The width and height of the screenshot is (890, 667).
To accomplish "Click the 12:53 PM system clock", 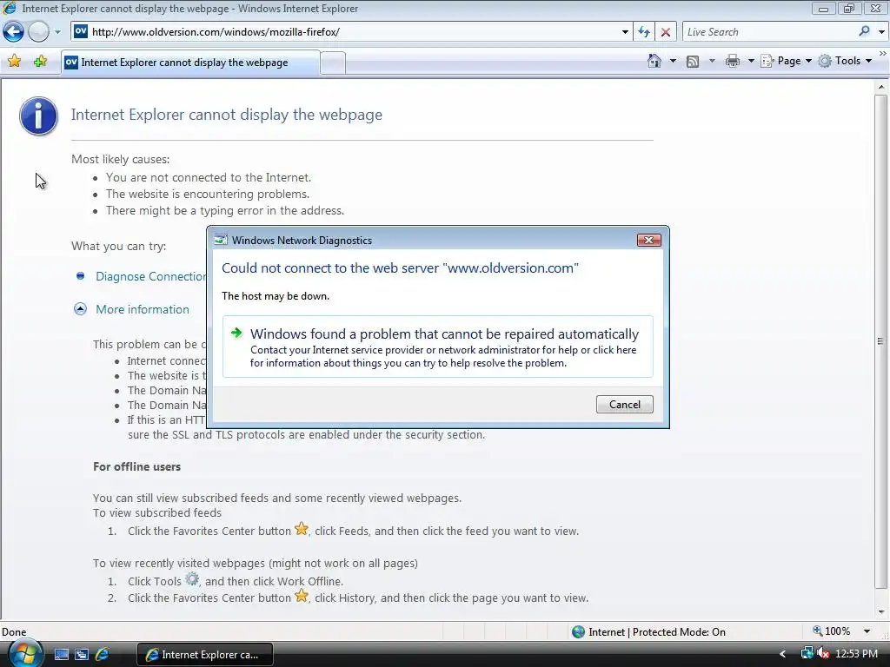I will tap(856, 654).
